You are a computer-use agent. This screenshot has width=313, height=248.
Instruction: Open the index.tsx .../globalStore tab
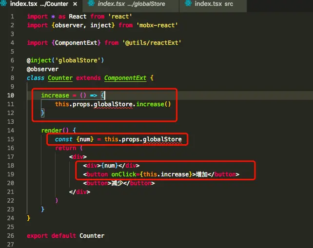tap(131, 4)
